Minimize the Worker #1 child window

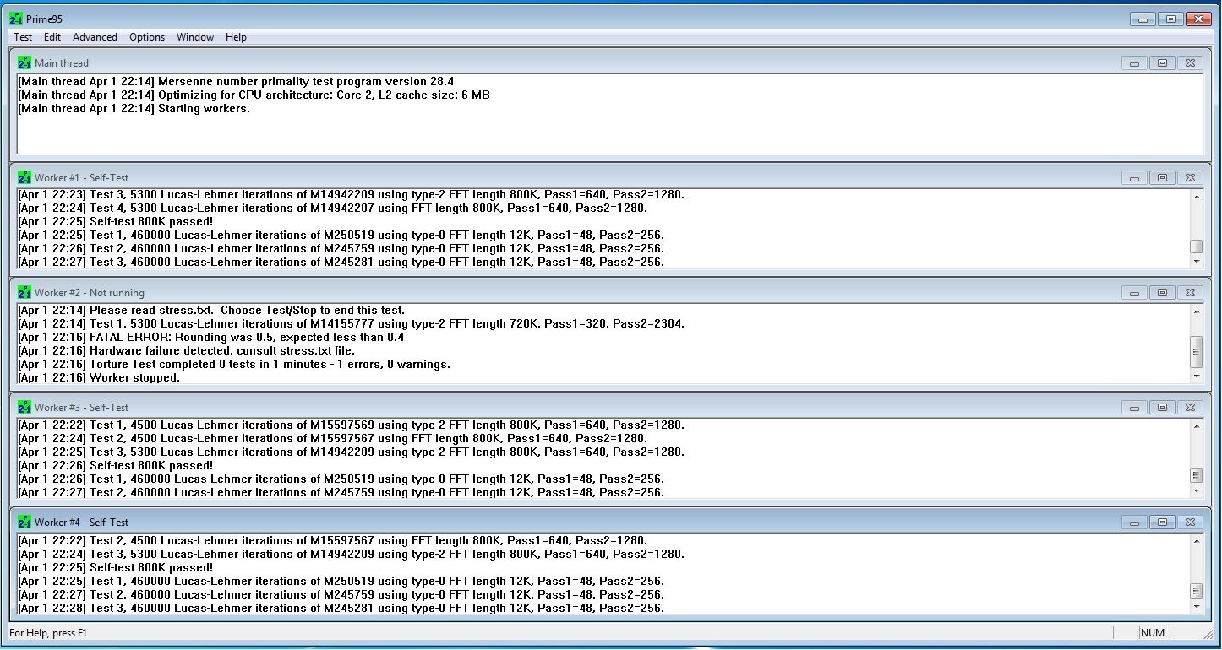[1134, 177]
